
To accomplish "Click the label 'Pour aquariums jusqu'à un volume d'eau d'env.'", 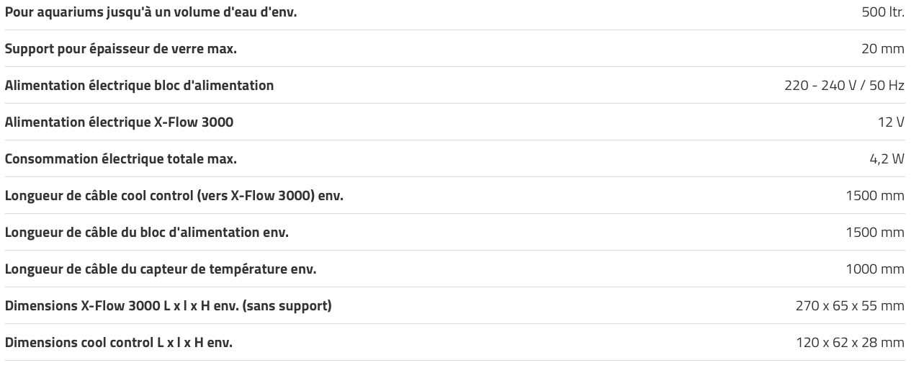I will (151, 12).
